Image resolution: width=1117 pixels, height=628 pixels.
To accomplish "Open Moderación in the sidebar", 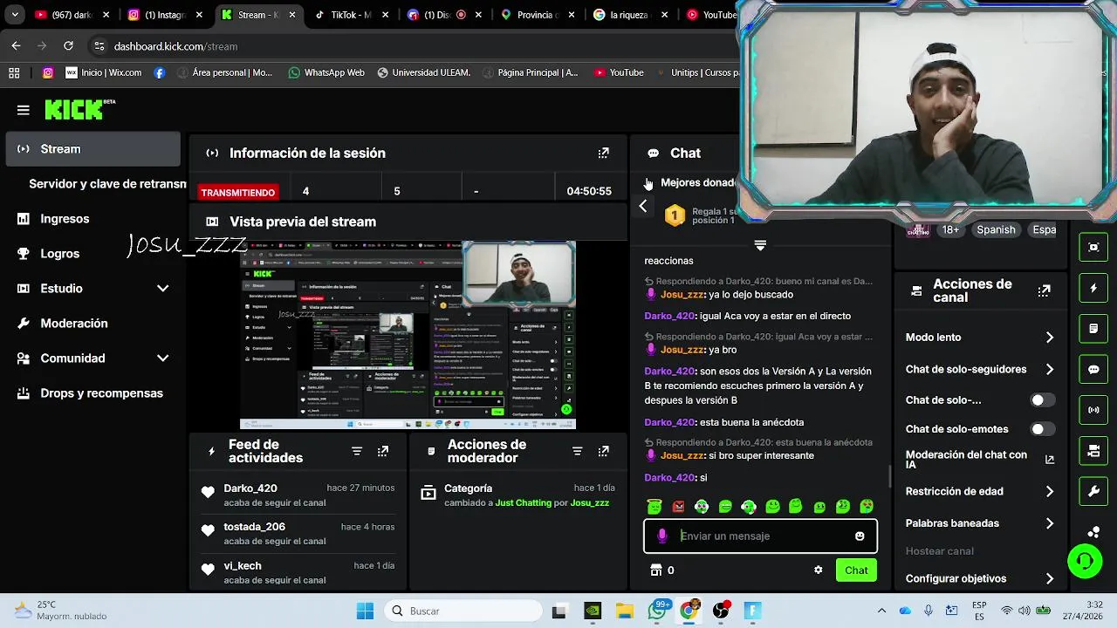I will tap(93, 324).
